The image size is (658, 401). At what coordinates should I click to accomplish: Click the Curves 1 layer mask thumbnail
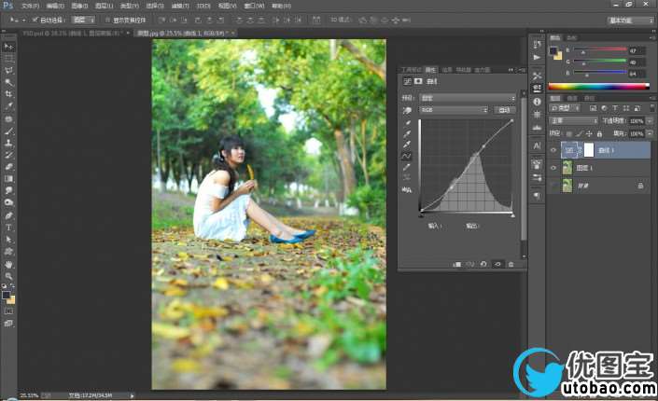[589, 150]
